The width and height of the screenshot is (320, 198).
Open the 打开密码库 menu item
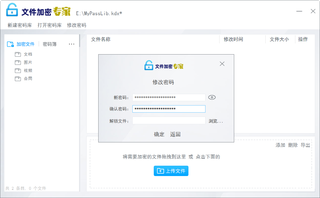[50, 25]
